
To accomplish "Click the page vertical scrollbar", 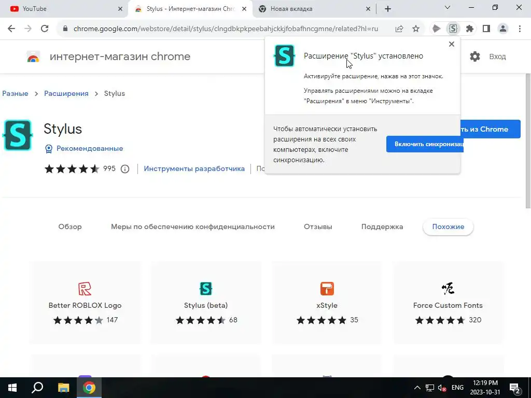I will click(527, 141).
